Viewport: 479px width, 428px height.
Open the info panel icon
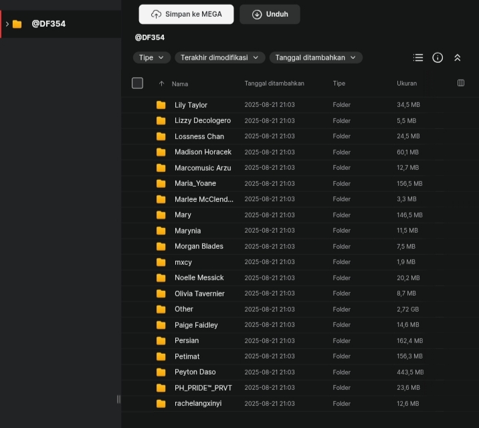pos(438,58)
